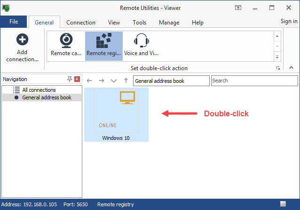Minimize the Viewer window
This screenshot has width=300, height=210.
(255, 8)
